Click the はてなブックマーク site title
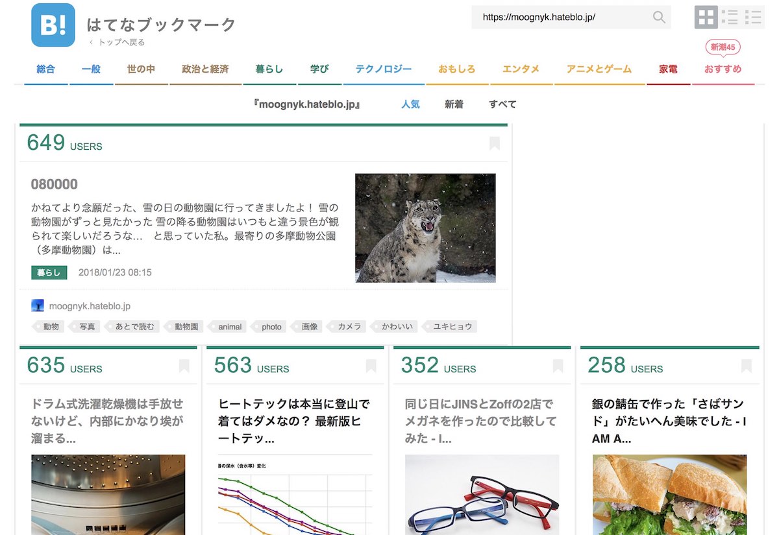 pos(161,25)
